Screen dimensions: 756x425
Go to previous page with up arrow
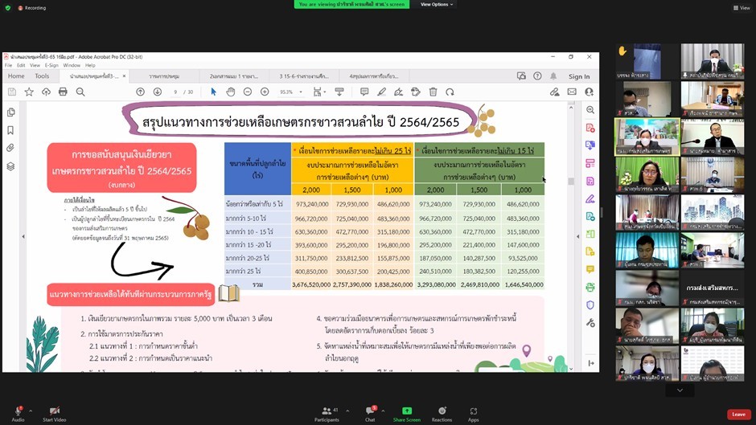pyautogui.click(x=140, y=92)
